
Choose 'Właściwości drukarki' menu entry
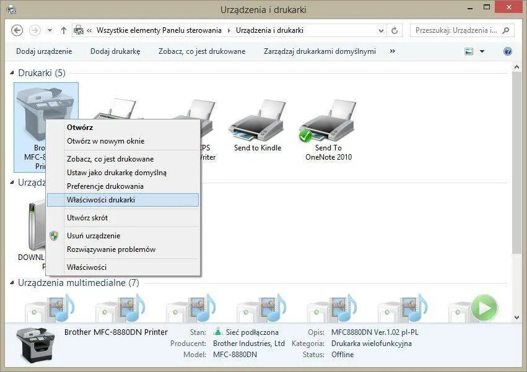123,200
